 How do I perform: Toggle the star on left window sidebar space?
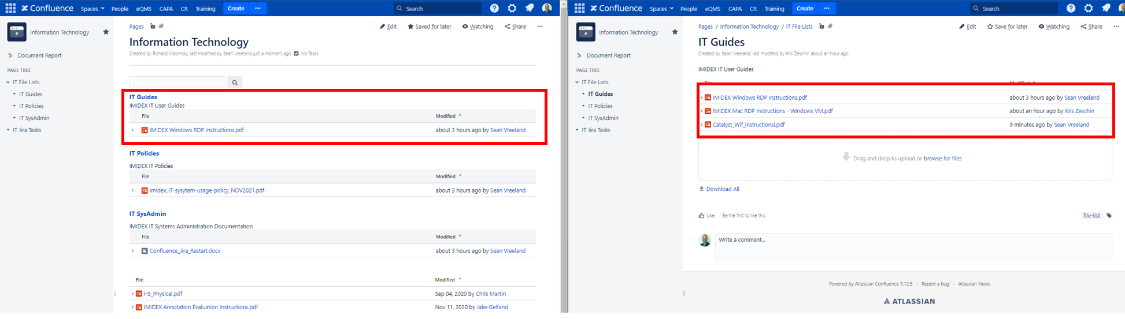[x=106, y=32]
